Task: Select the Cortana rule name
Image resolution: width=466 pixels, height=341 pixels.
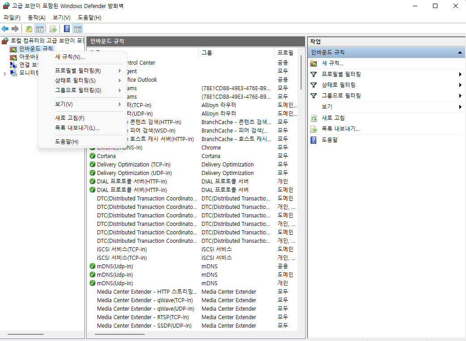Action: coord(106,156)
